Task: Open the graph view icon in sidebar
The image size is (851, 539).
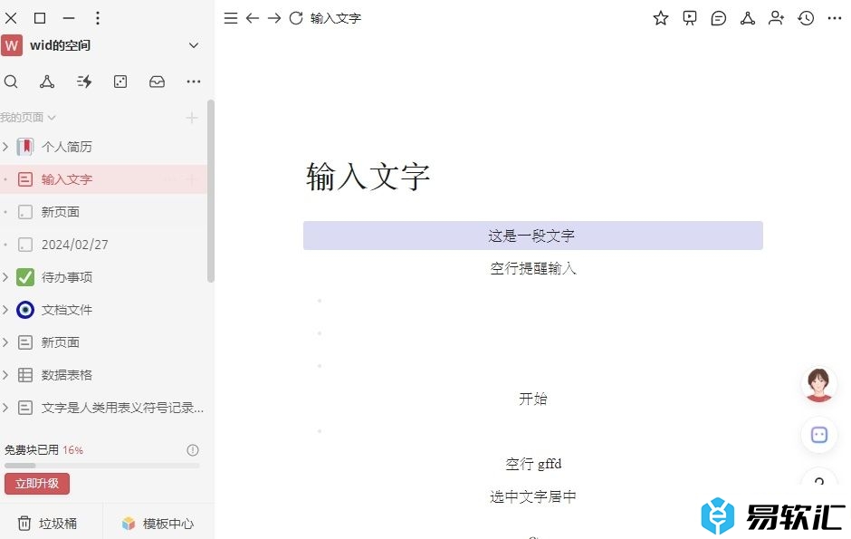Action: [47, 82]
